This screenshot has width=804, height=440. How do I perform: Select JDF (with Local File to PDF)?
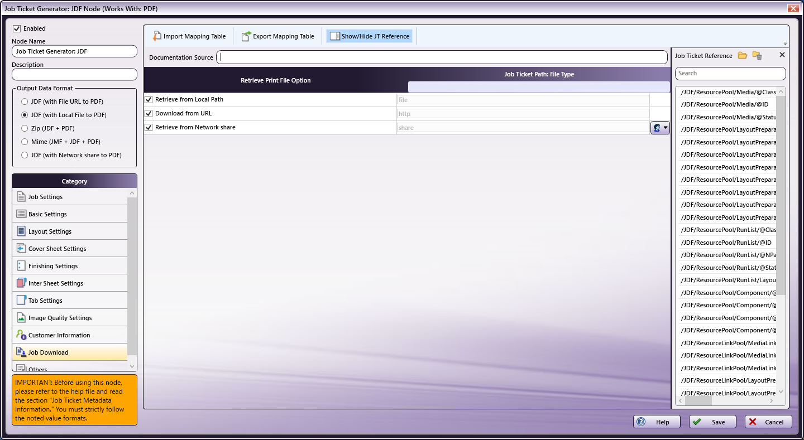25,115
